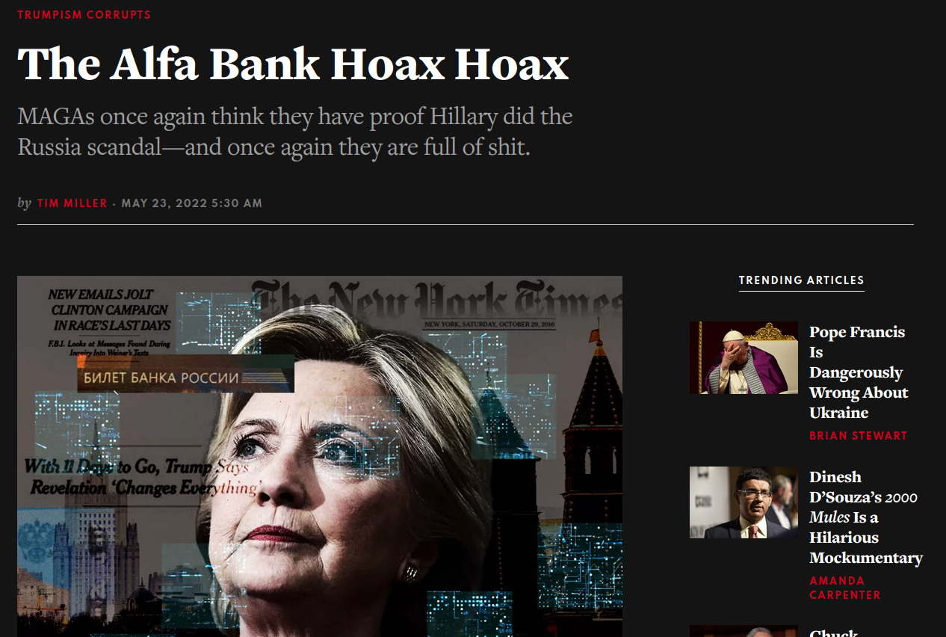Screen dimensions: 946x637
Task: Click the May 23, 2022 publish date
Action: tap(192, 203)
